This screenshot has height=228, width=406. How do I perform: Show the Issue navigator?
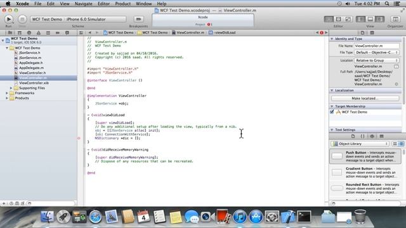point(39,33)
